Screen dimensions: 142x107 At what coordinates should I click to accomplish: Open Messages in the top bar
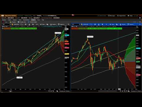click(112, 16)
